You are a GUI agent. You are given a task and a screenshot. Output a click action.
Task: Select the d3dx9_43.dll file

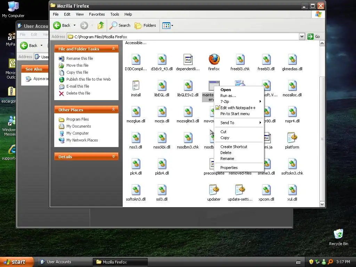point(162,62)
